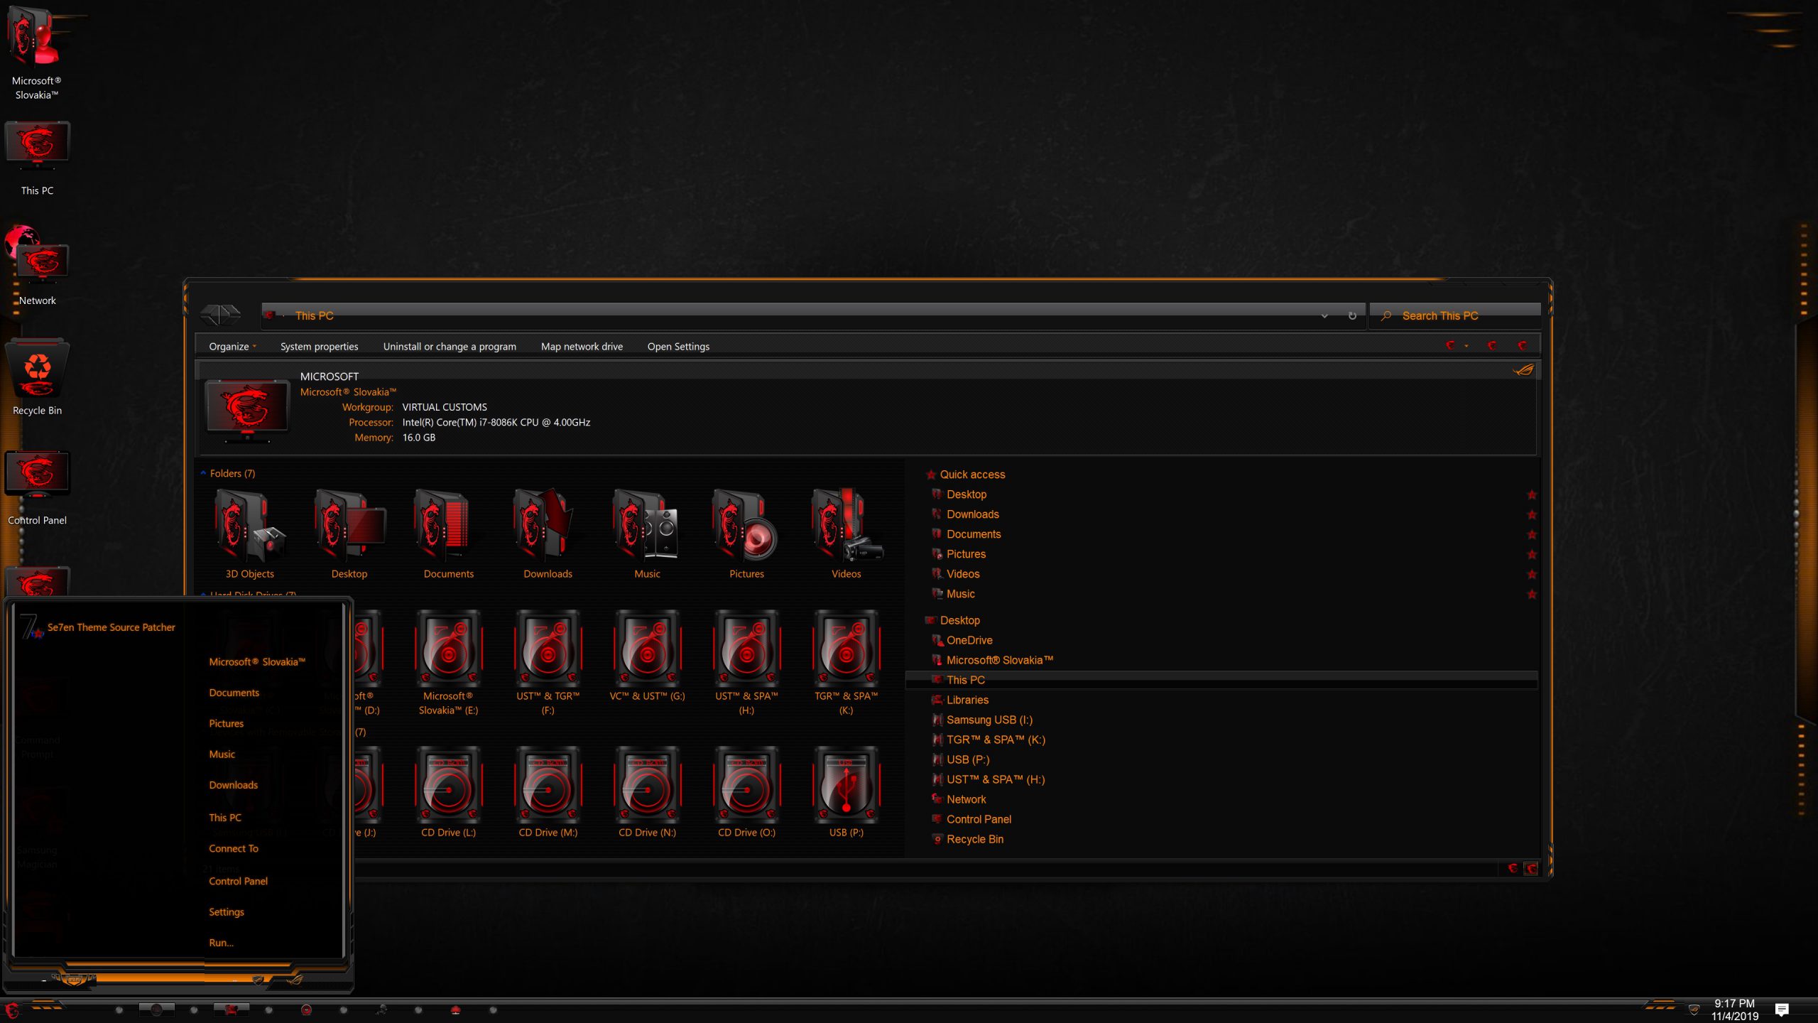Open the ROG logo icon in window corner
Image resolution: width=1818 pixels, height=1023 pixels.
pos(1524,370)
